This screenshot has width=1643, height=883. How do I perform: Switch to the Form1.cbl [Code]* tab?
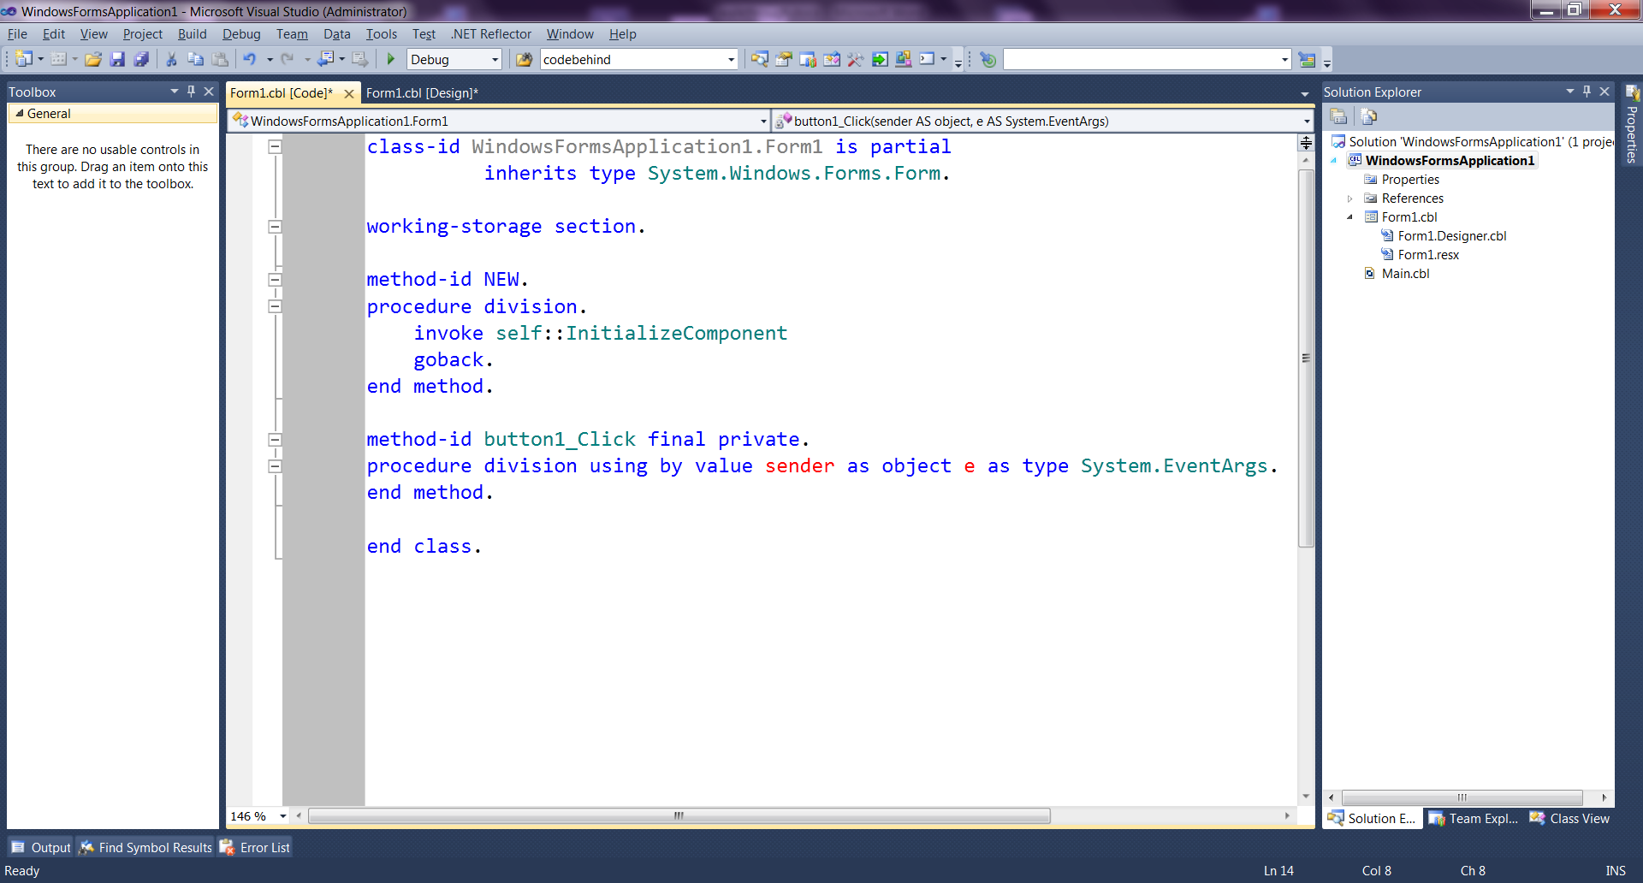click(x=282, y=92)
